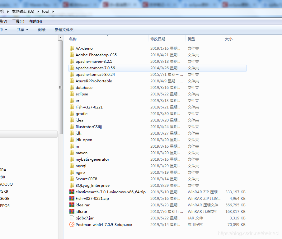Click 本地磁盘 (D:) in the address bar
Viewport: 282px width, 239px height.
coord(23,11)
